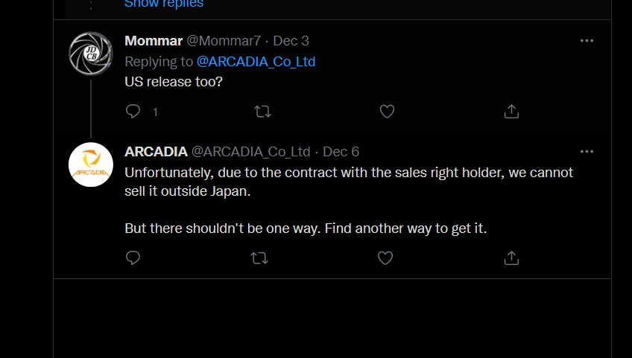
Task: Open the Dec 6 tweet timestamp
Action: pos(341,151)
